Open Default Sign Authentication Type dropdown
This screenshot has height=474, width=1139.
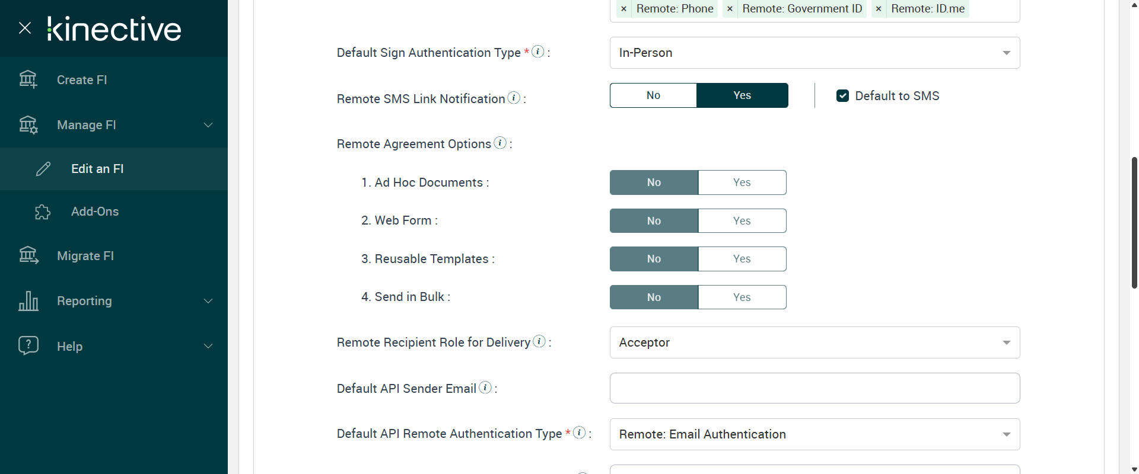click(x=815, y=53)
